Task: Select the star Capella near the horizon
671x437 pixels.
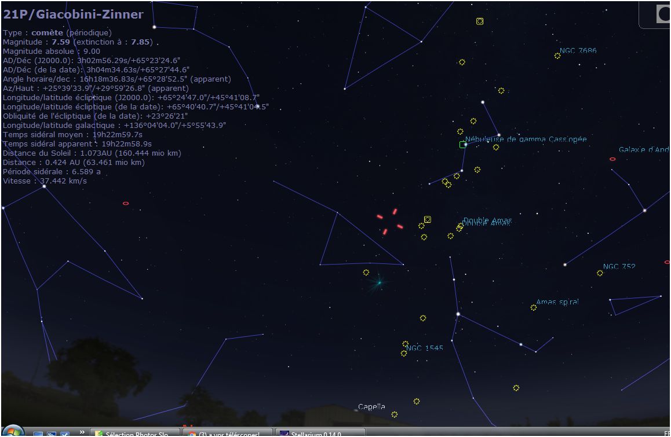Action: tap(356, 410)
